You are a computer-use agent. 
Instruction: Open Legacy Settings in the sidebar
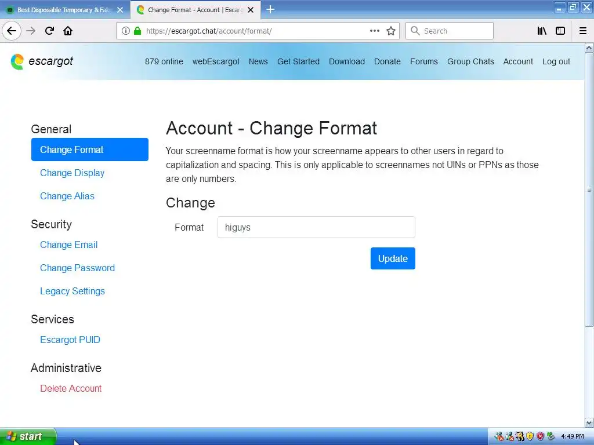coord(73,291)
